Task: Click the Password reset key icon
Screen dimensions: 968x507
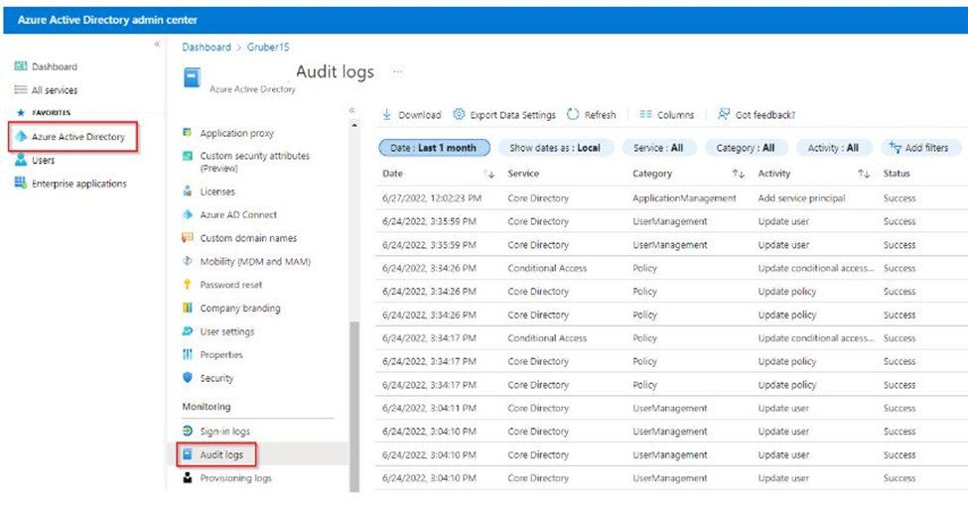Action: tap(188, 285)
